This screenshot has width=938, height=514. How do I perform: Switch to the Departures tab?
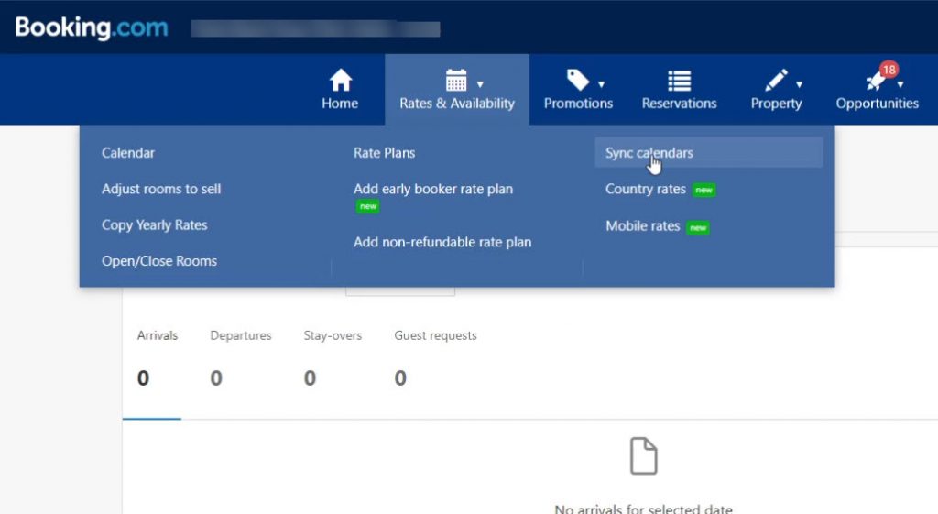point(241,336)
